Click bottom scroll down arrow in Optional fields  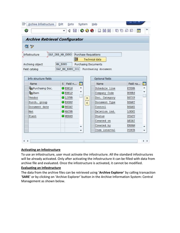144,130
